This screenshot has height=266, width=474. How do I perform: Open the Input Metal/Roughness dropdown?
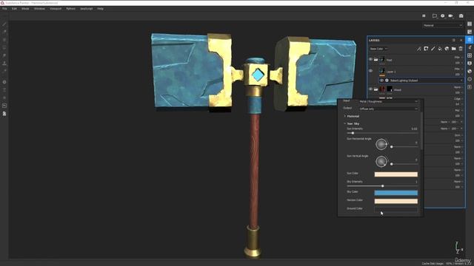pos(388,102)
